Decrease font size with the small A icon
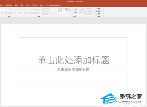 pyautogui.click(x=17, y=10)
